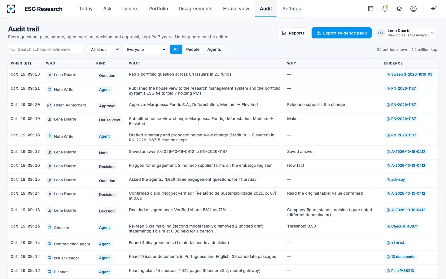Screen dimensions: 446x279
Task: Click the ask-soy evidence document icon
Action: [388, 180]
